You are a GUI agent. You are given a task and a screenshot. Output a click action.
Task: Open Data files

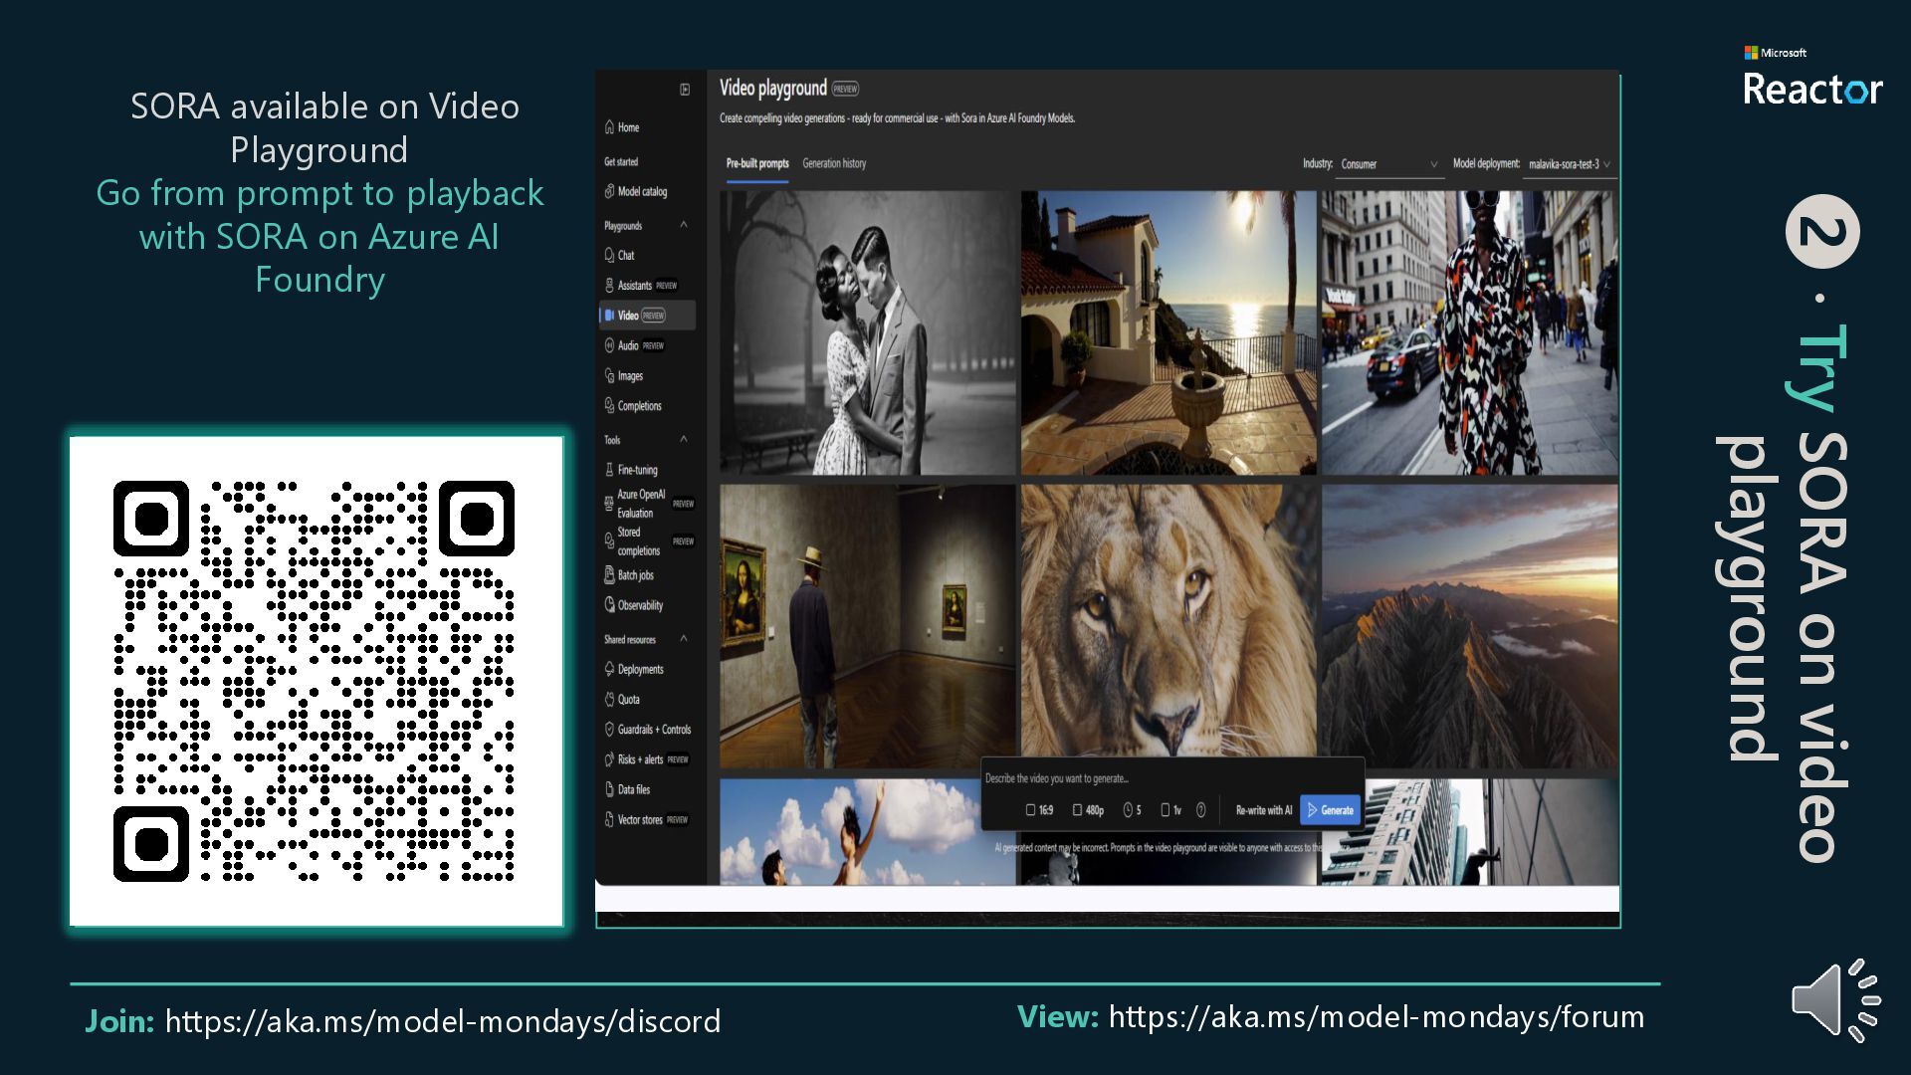pos(627,789)
